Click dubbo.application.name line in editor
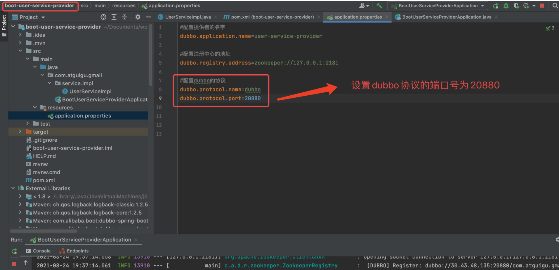 click(251, 36)
